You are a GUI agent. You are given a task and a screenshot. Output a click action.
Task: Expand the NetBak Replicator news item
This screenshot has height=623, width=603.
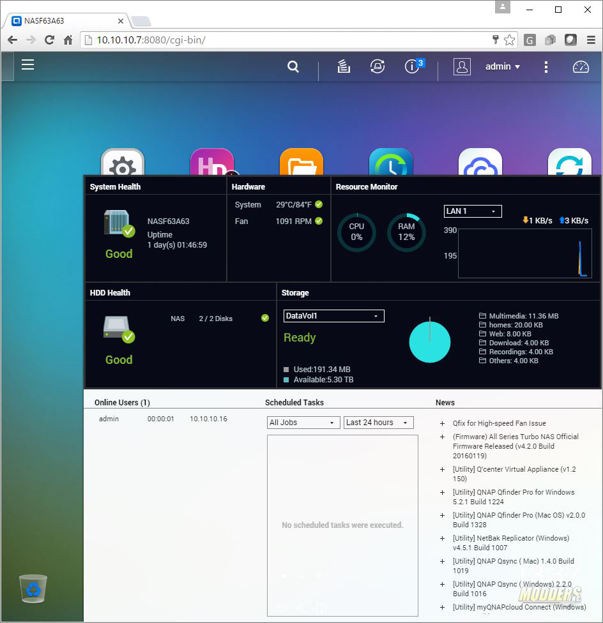pos(442,539)
